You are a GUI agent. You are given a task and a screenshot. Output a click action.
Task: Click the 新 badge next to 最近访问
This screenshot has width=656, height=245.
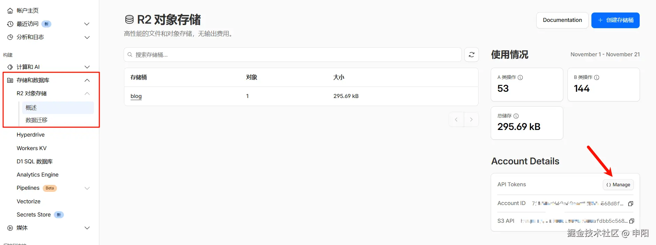click(x=46, y=24)
